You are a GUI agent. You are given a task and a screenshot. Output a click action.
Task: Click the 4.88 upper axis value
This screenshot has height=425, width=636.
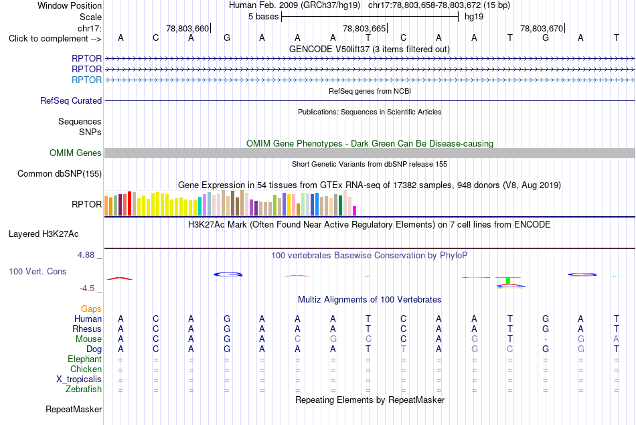pyautogui.click(x=86, y=255)
